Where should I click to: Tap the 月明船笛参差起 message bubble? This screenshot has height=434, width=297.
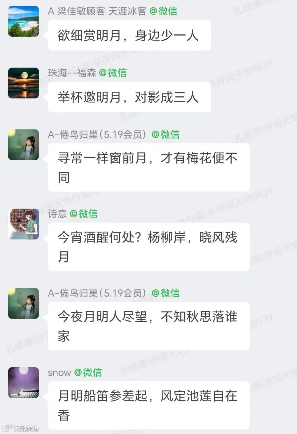148,405
